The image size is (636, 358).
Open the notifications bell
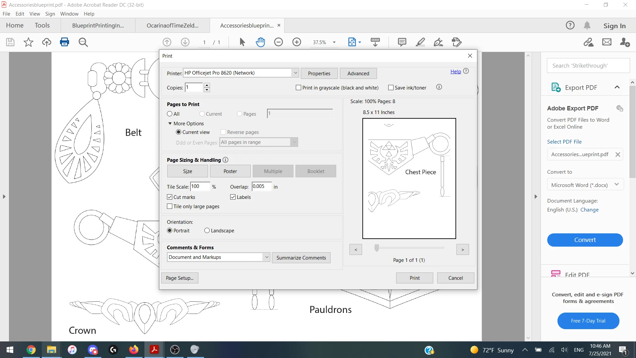(587, 26)
